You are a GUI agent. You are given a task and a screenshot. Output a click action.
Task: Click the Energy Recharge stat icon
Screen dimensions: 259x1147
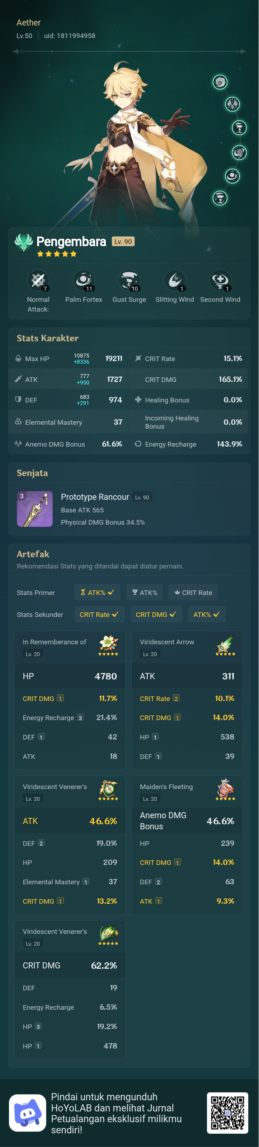click(x=138, y=444)
